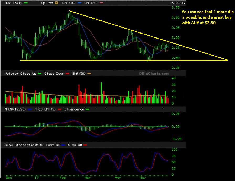Viewport: 235px width, 181px height.
Task: Click the 40 volume axis label
Action: click(x=174, y=78)
